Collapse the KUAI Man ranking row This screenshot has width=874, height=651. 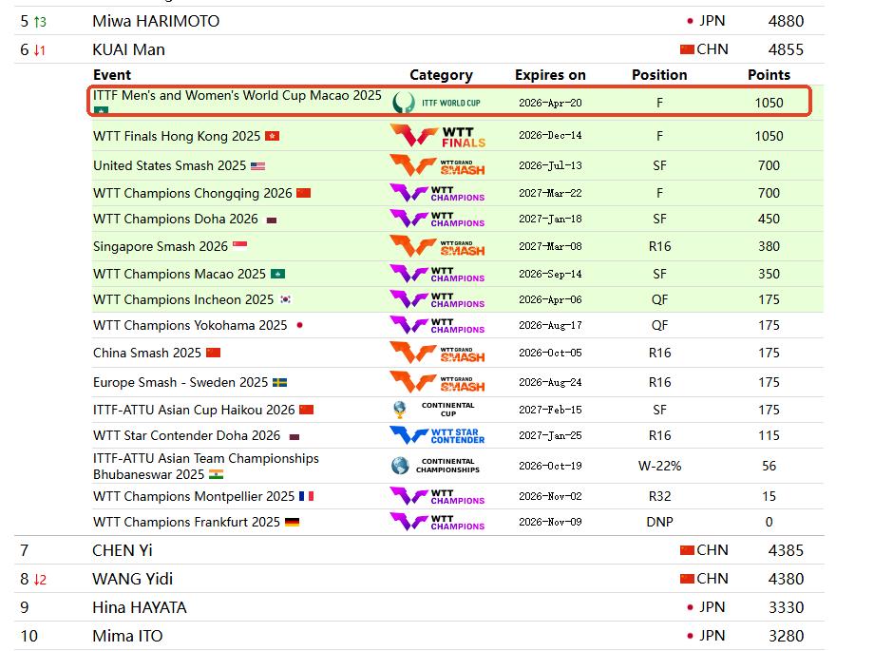click(x=419, y=49)
